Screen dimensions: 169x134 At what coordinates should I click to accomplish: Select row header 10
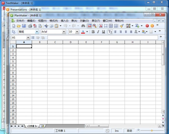click(13, 80)
